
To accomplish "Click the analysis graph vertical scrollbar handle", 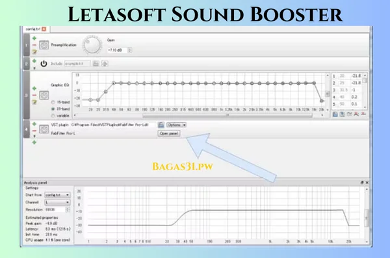I will (367, 218).
